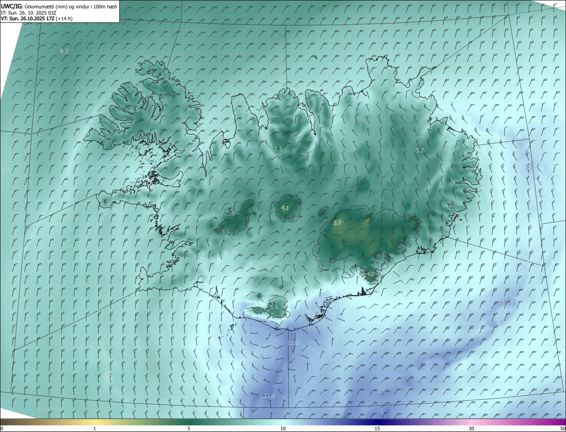Click the 30 tick on the color scale

click(x=471, y=428)
